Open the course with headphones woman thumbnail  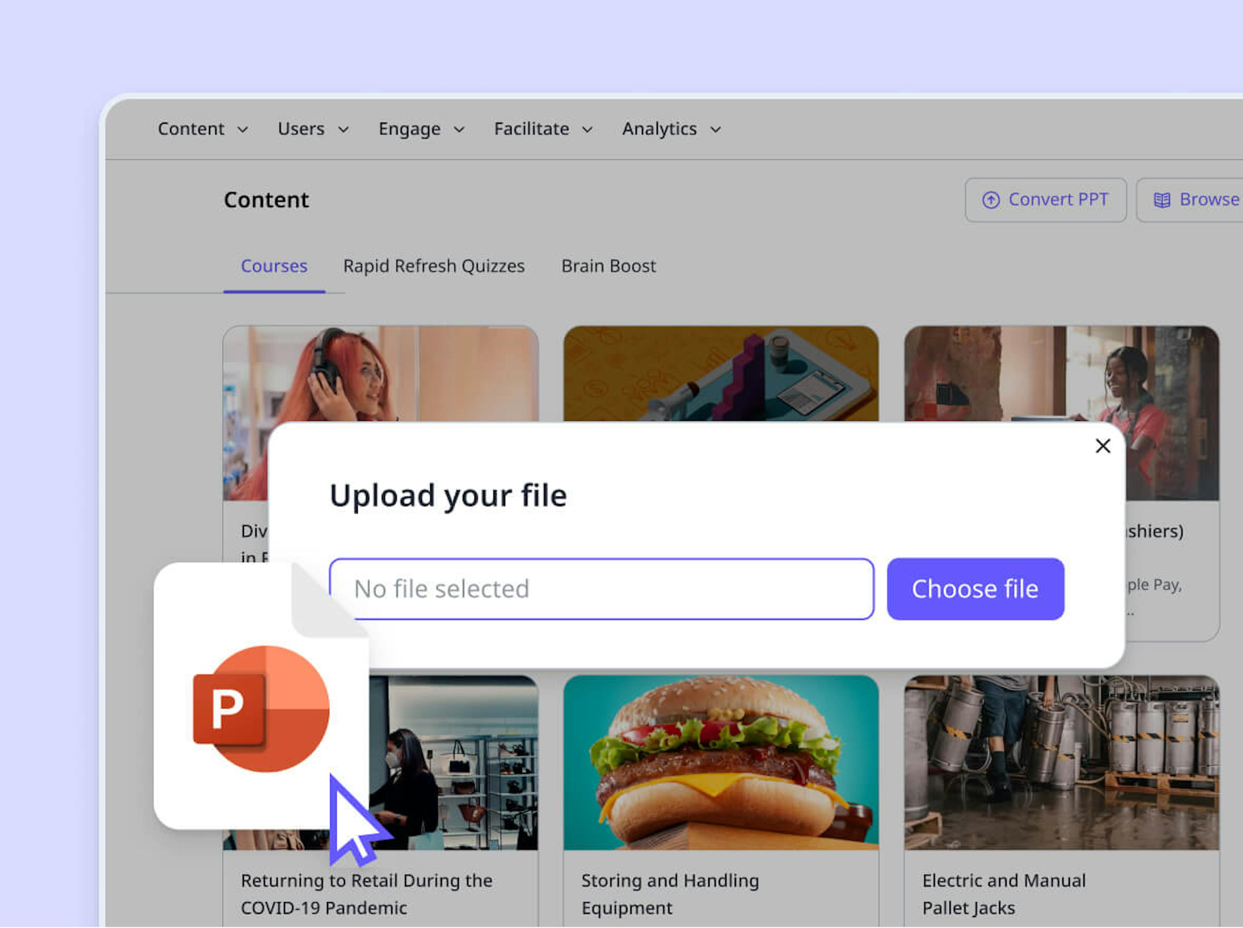[x=380, y=374]
